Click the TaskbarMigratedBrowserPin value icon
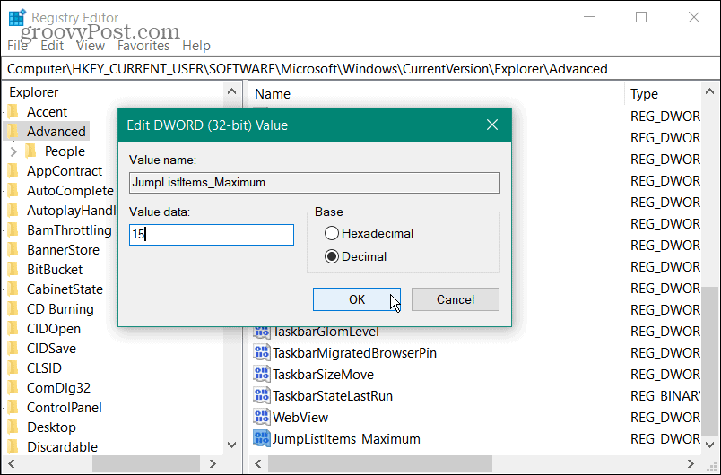Viewport: 721px width, 475px height. tap(262, 352)
